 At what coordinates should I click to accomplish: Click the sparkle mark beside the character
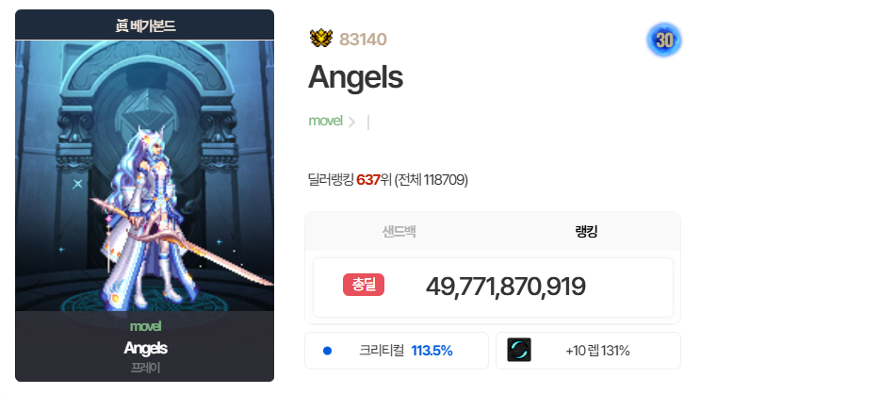(77, 184)
